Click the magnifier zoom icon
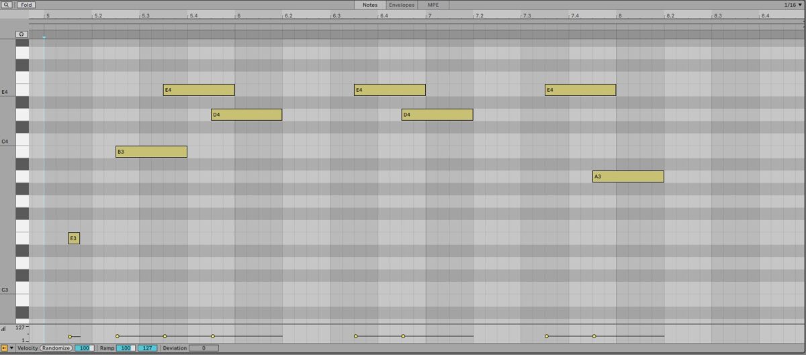This screenshot has height=355, width=806. [x=7, y=5]
